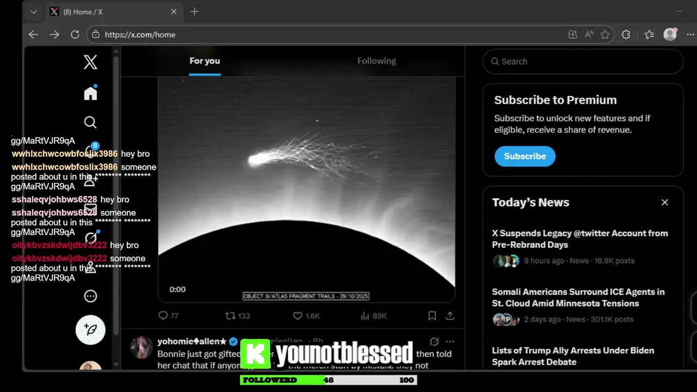Click the 2 days ago news timestamp
Viewport: 697px width, 392px height.
tap(542, 320)
